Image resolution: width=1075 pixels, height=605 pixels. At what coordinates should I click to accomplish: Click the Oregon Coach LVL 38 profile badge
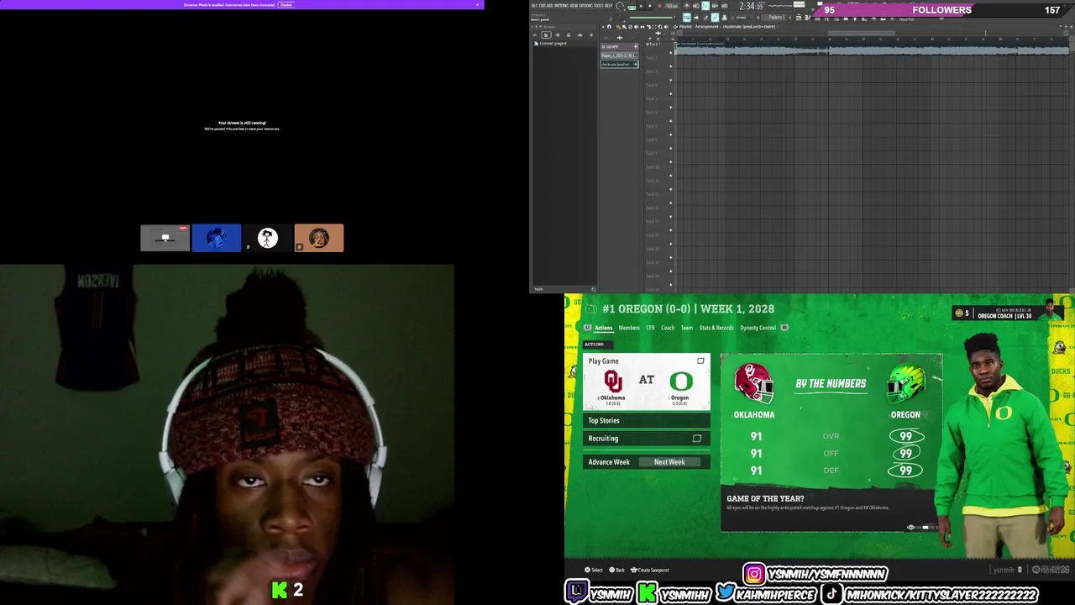[x=1007, y=313]
